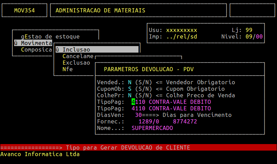Click the DiasVen field showing 30
The image size is (277, 164).
(138, 115)
